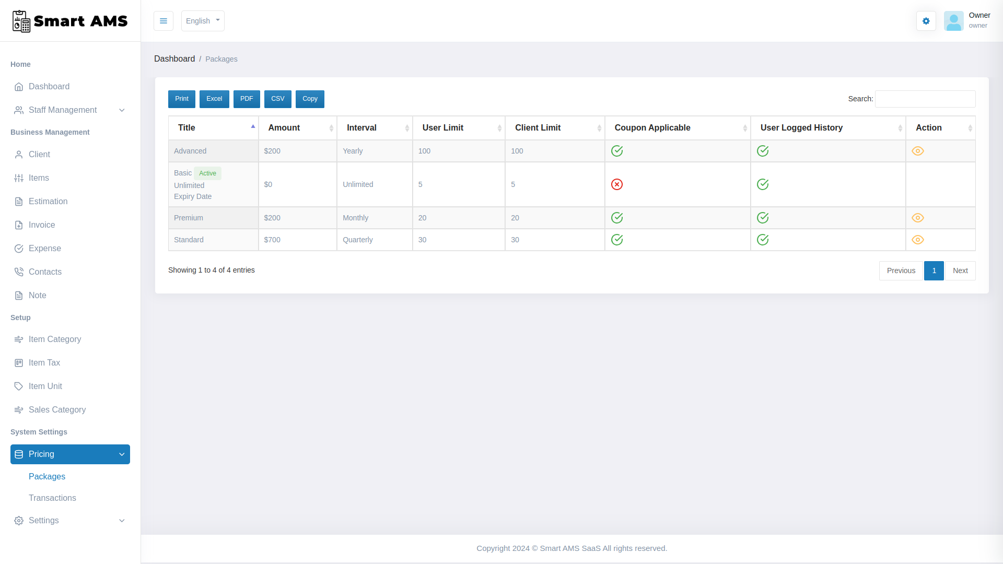Image resolution: width=1003 pixels, height=564 pixels.
Task: Export the table to Excel
Action: [x=214, y=99]
